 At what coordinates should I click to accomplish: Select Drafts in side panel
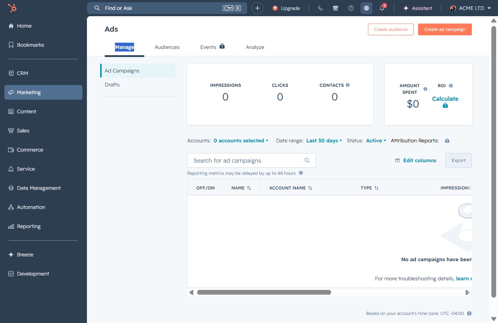[138, 85]
